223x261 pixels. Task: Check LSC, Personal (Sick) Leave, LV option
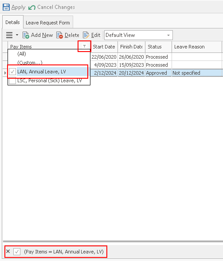click(12, 81)
